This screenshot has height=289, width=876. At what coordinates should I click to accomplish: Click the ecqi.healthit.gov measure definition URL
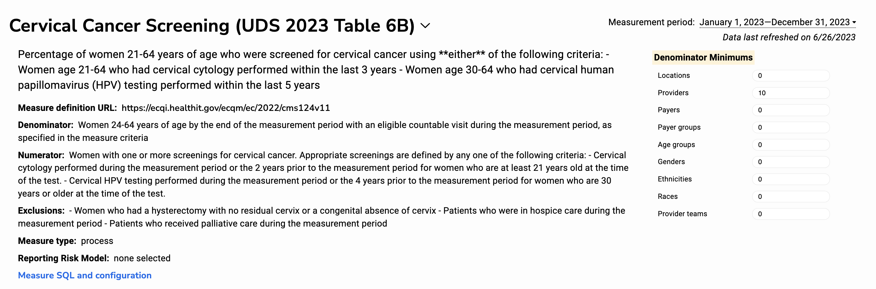pos(226,108)
